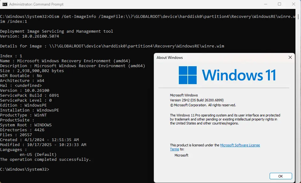
Task: Click the Dism /Get-ImageInfo command line
Action: click(148, 19)
